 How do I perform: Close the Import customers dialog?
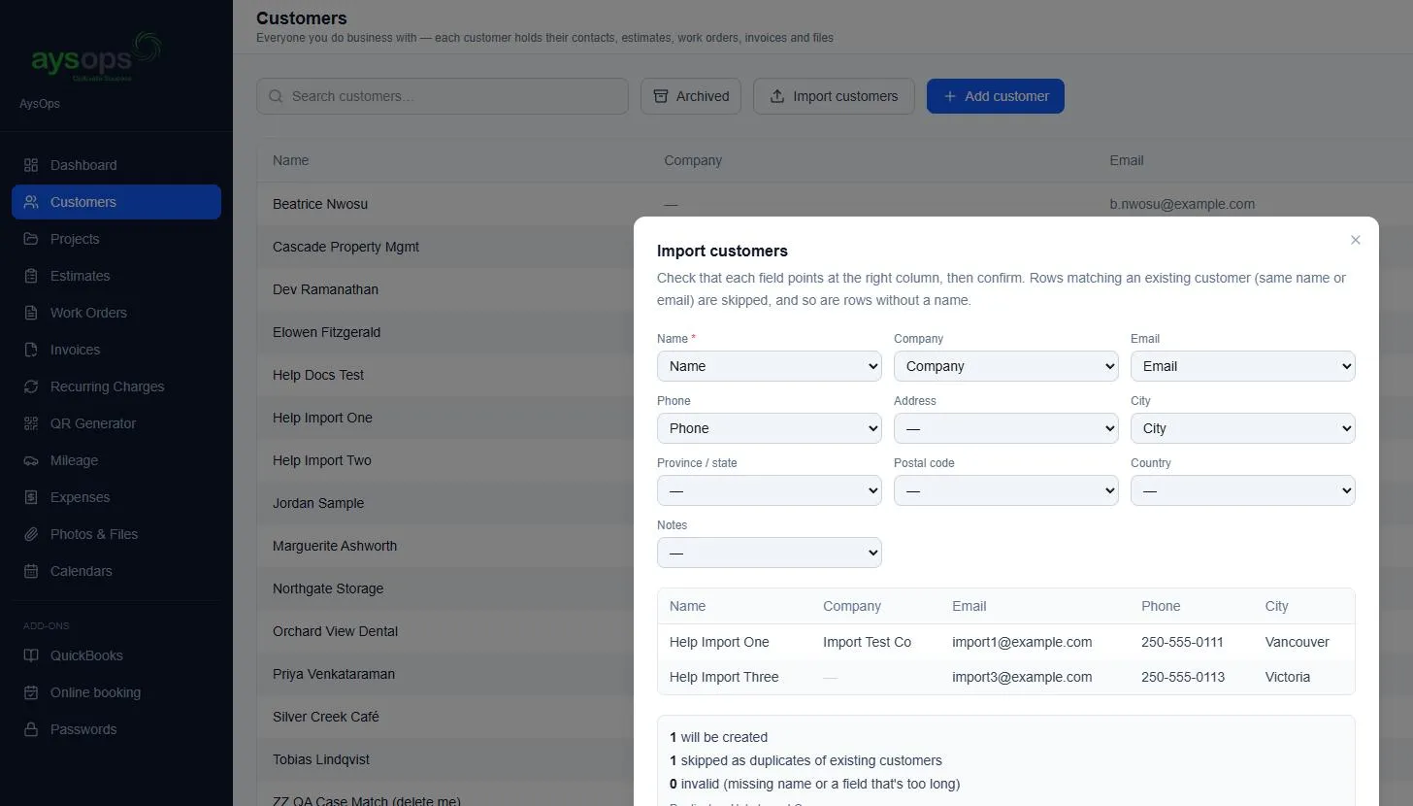[x=1356, y=240]
